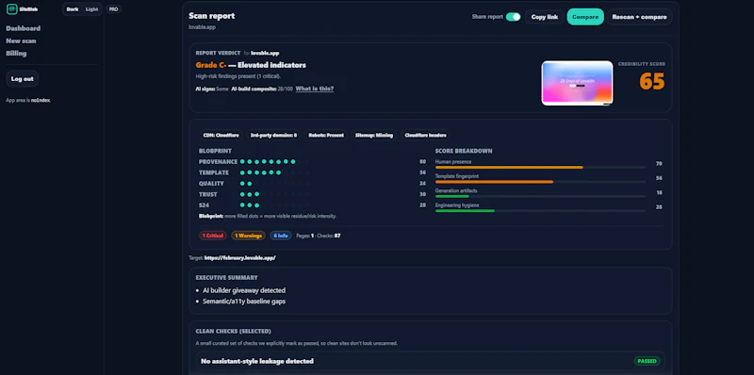This screenshot has width=754, height=375.
Task: Toggle the Share report switch
Action: (513, 17)
